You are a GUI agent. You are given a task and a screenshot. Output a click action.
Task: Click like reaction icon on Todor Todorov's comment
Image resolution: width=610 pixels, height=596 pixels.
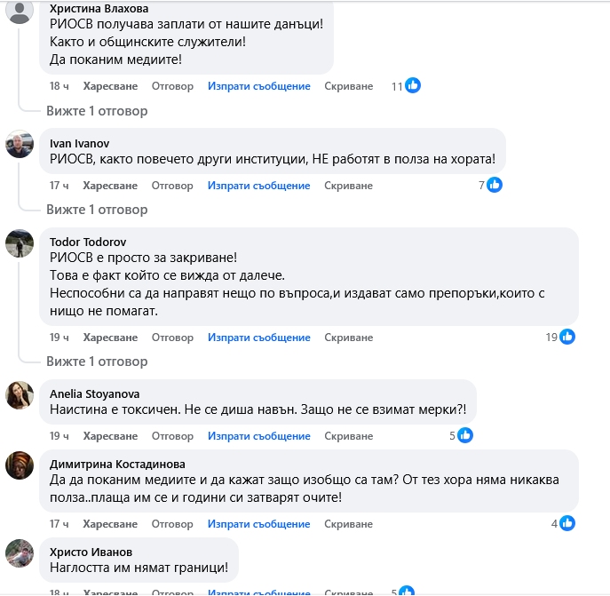click(x=567, y=338)
